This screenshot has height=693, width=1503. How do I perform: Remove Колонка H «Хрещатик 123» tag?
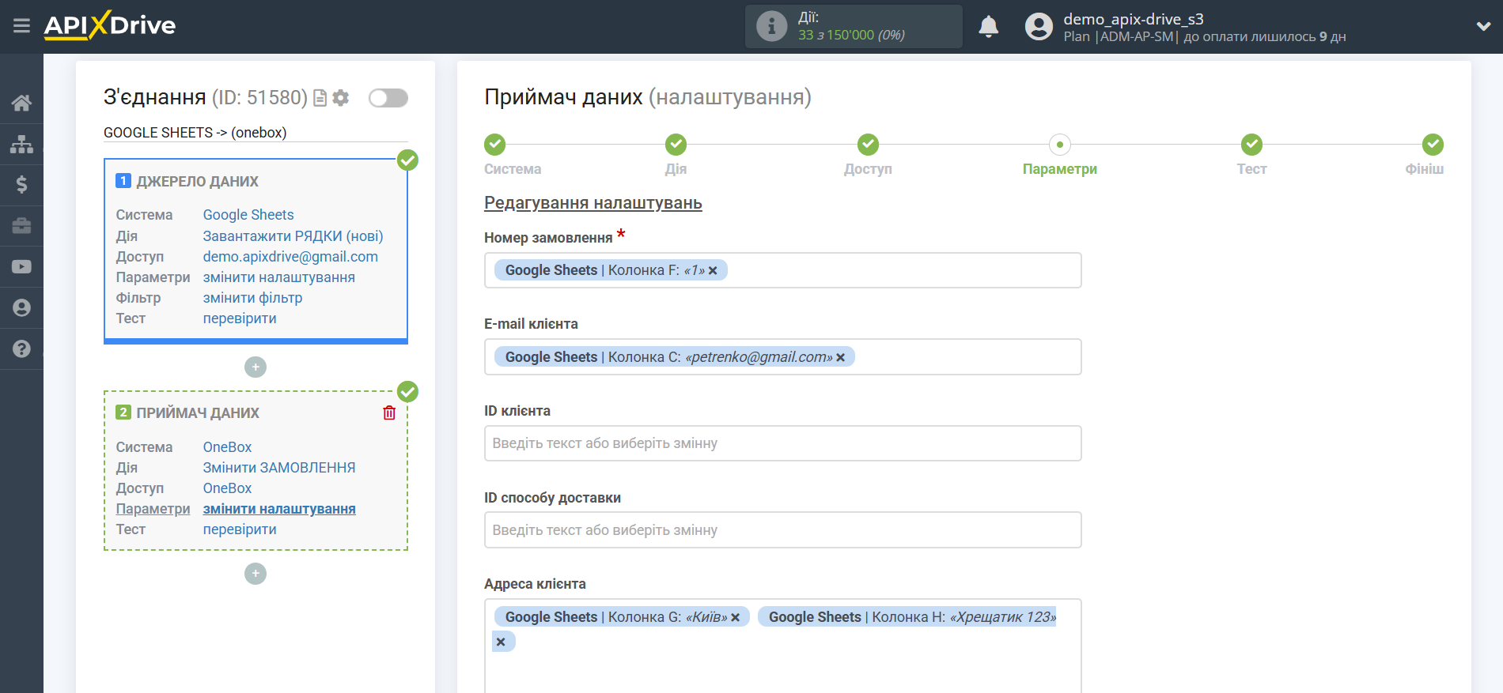point(501,642)
